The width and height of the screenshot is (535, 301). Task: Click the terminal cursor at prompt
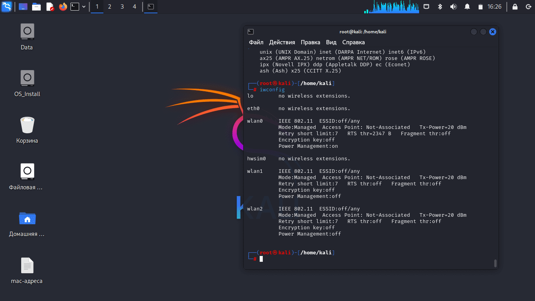[261, 259]
